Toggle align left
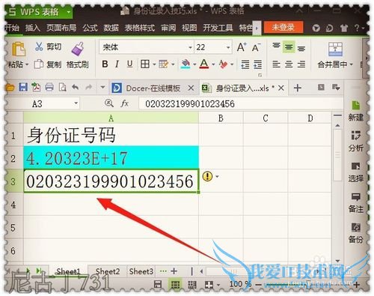 (x=276, y=64)
